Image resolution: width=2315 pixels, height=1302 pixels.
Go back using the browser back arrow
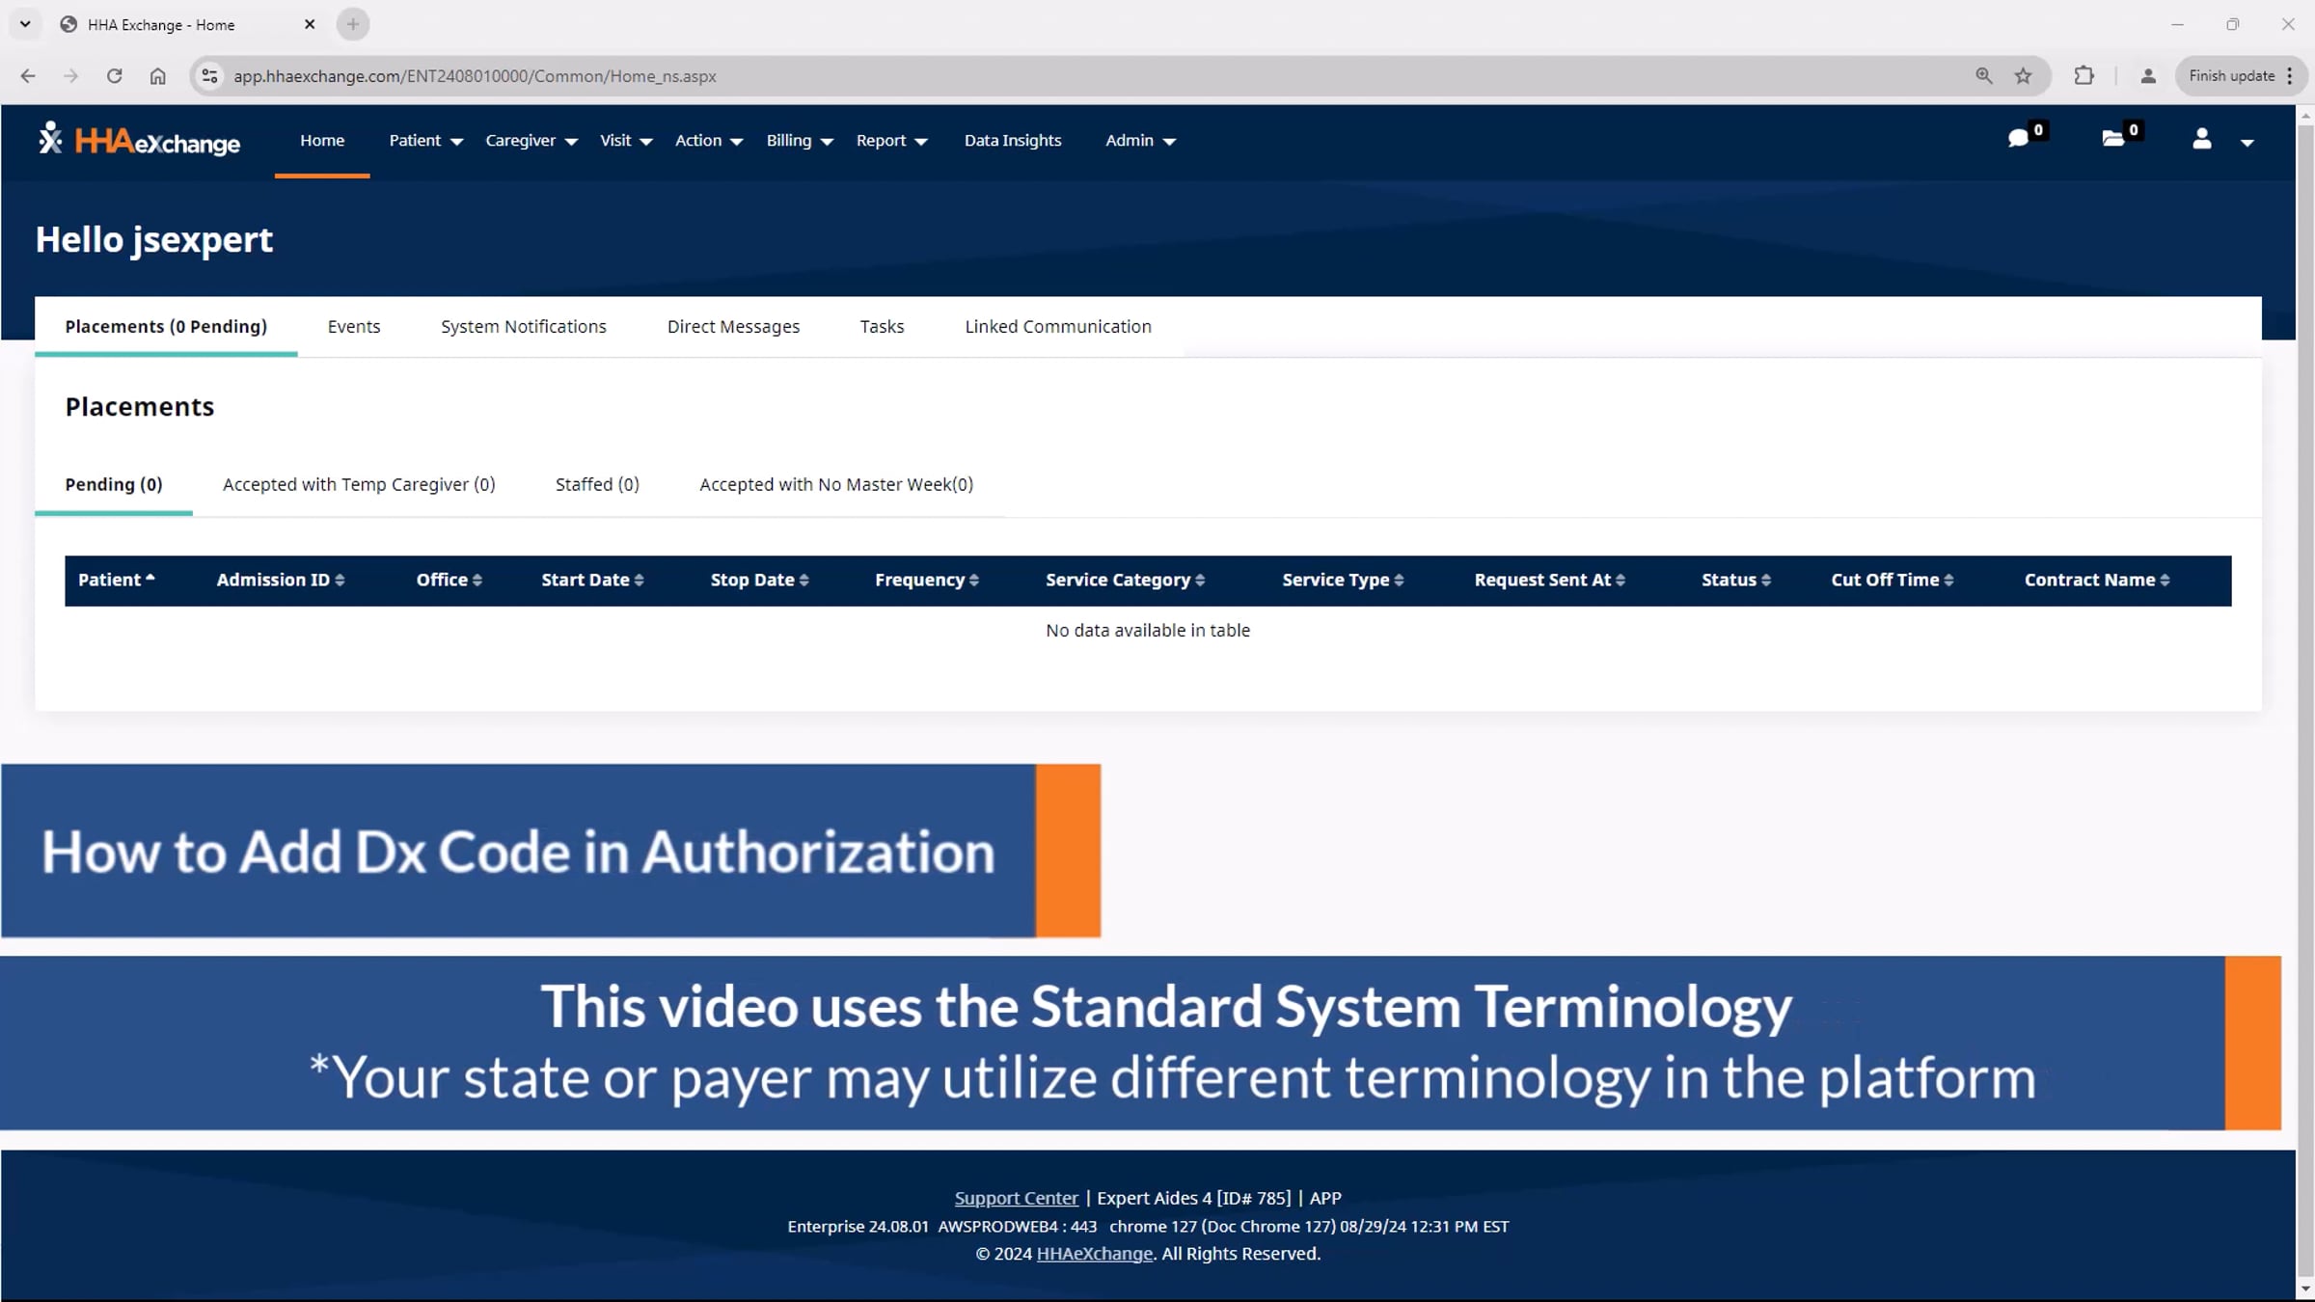tap(28, 76)
